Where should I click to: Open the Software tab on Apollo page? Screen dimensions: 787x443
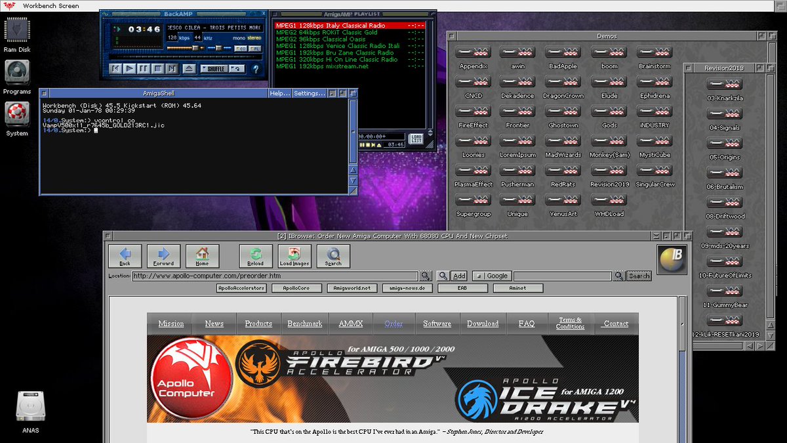(437, 324)
